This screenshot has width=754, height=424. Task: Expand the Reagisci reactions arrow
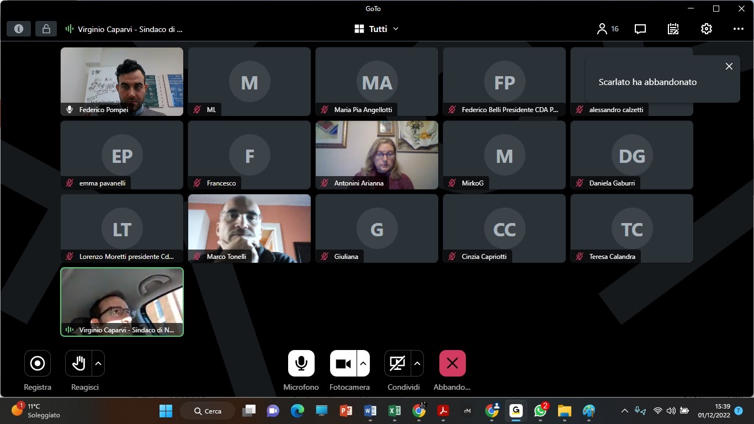pos(98,363)
